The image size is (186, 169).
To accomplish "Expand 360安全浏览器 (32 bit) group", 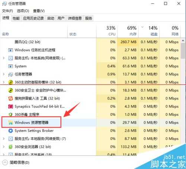I will click(x=4, y=147).
